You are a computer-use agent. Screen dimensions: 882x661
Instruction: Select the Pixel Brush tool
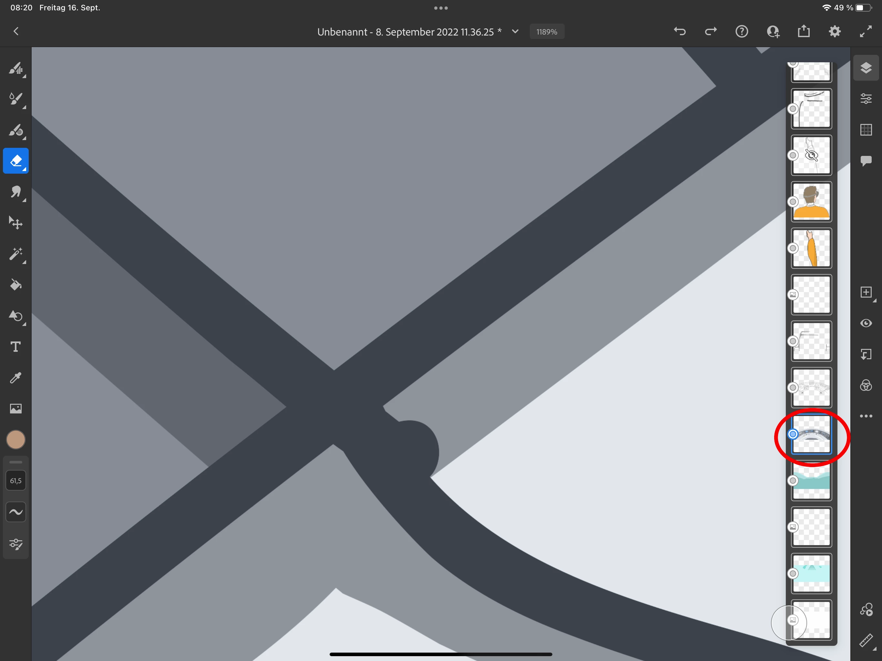tap(15, 68)
